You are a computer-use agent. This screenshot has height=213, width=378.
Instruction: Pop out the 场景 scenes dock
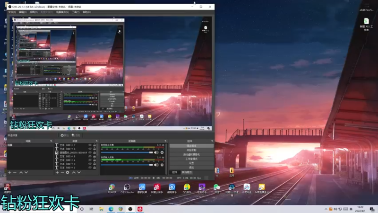tap(51, 141)
